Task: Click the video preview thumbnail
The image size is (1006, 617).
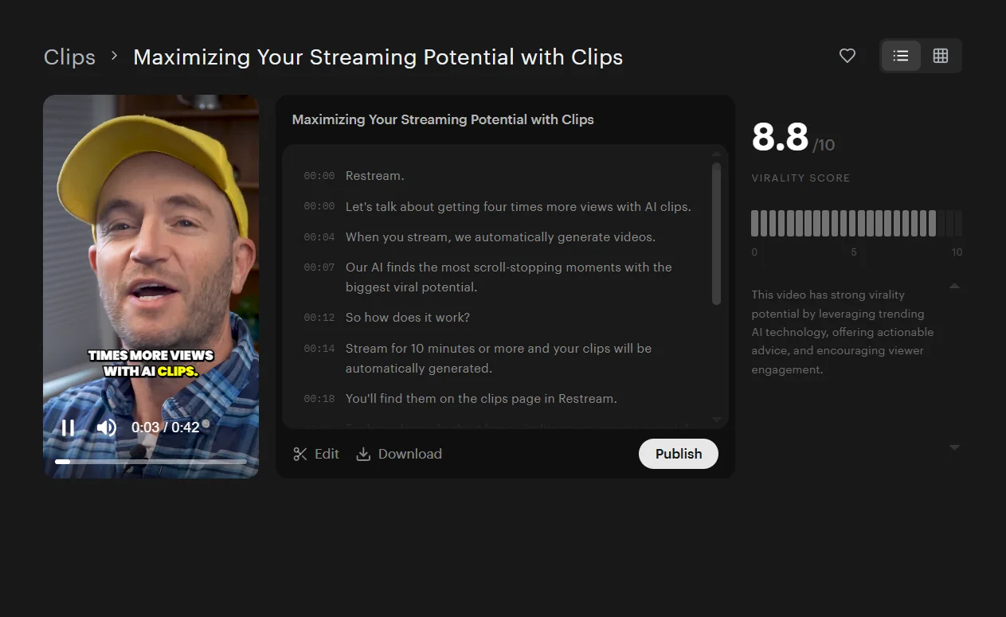Action: (151, 287)
